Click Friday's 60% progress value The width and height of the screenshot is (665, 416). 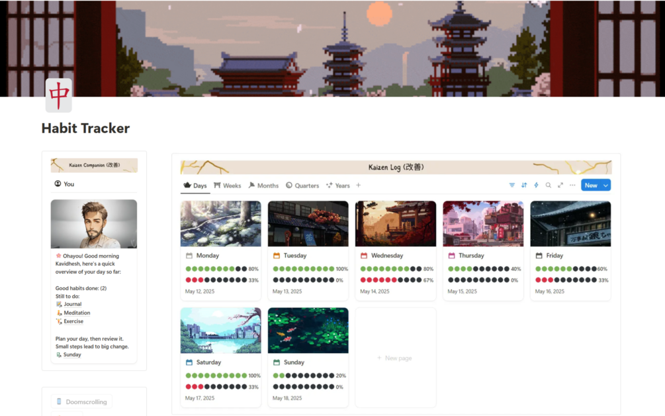[602, 269]
